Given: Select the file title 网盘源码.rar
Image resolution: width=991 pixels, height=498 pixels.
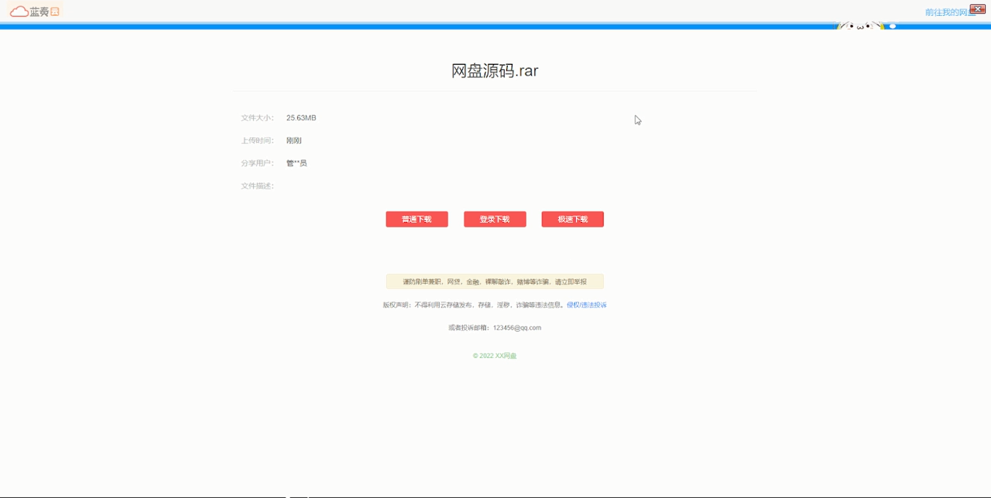Looking at the screenshot, I should point(494,71).
